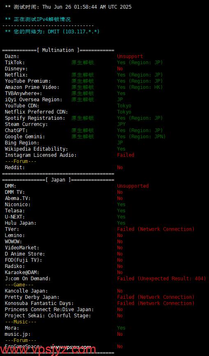209x356 pixels.
Task: Click the Multination section header
Action: pyautogui.click(x=58, y=50)
